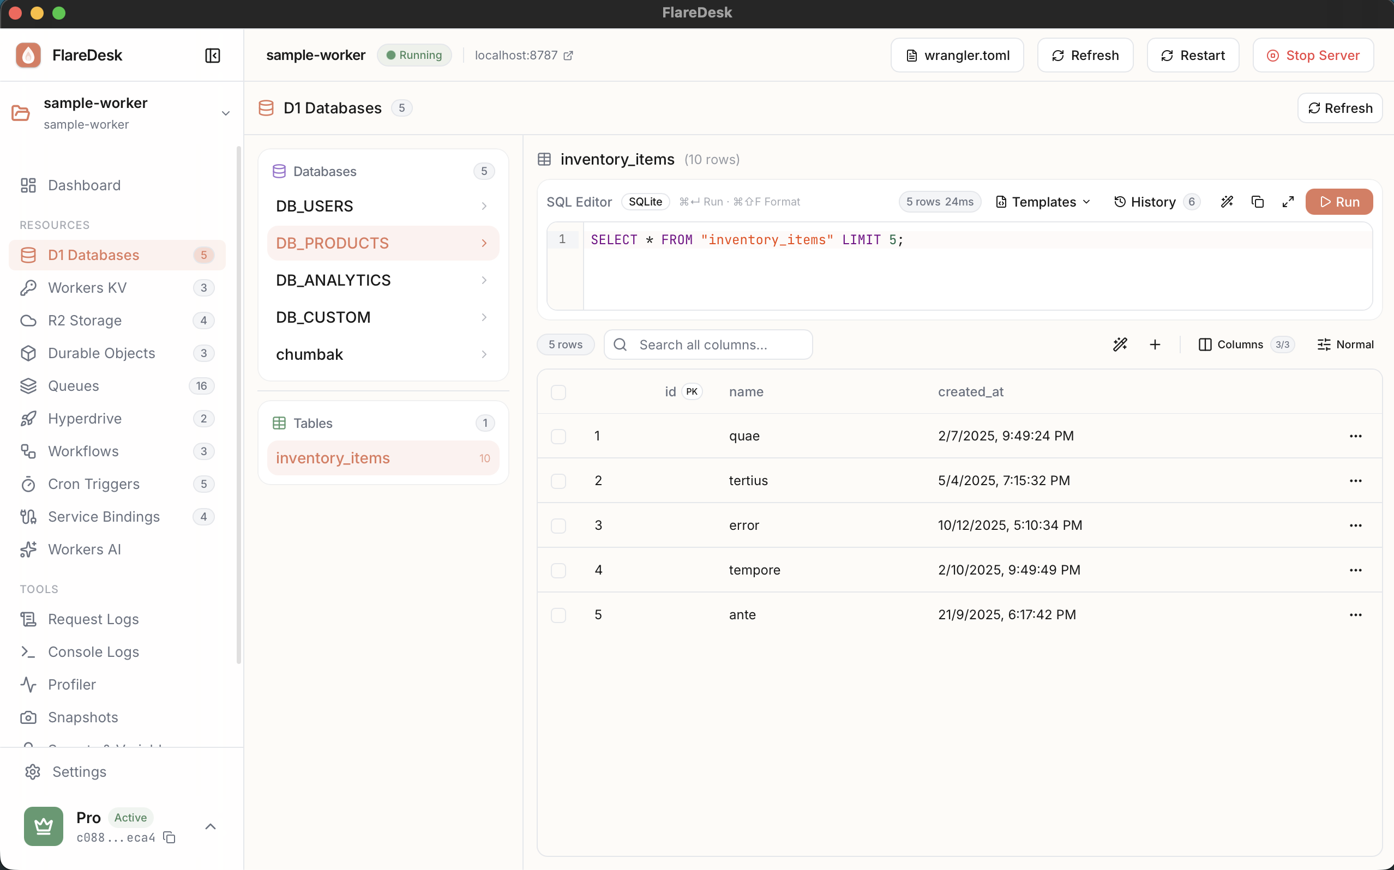Select the checkbox for row with name quae
1394x870 pixels.
pyautogui.click(x=558, y=436)
